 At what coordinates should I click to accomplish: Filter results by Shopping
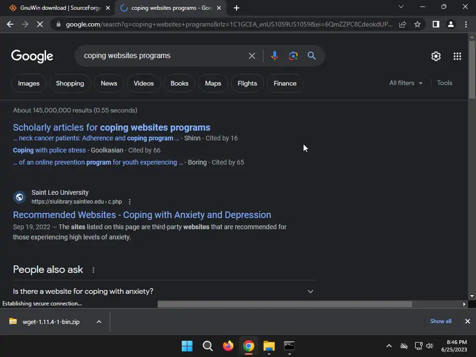tap(70, 83)
